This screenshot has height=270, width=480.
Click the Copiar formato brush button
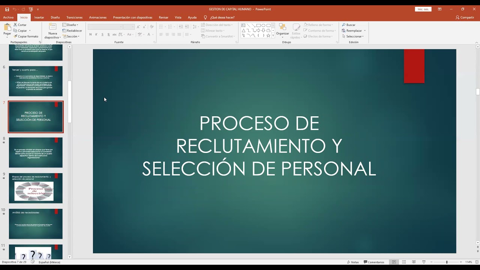[x=26, y=36]
